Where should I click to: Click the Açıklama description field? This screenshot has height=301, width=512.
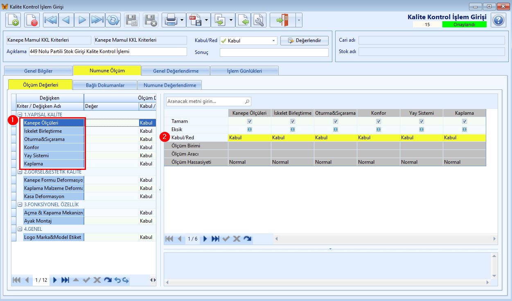108,51
